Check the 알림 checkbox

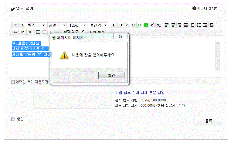(x=13, y=119)
